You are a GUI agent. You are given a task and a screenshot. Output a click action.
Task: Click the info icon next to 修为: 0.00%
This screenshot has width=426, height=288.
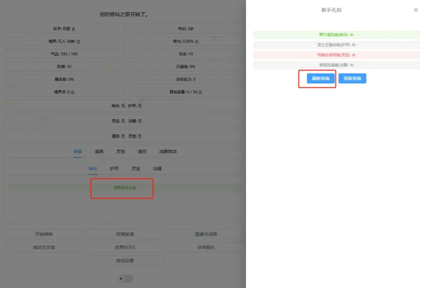pos(196,40)
